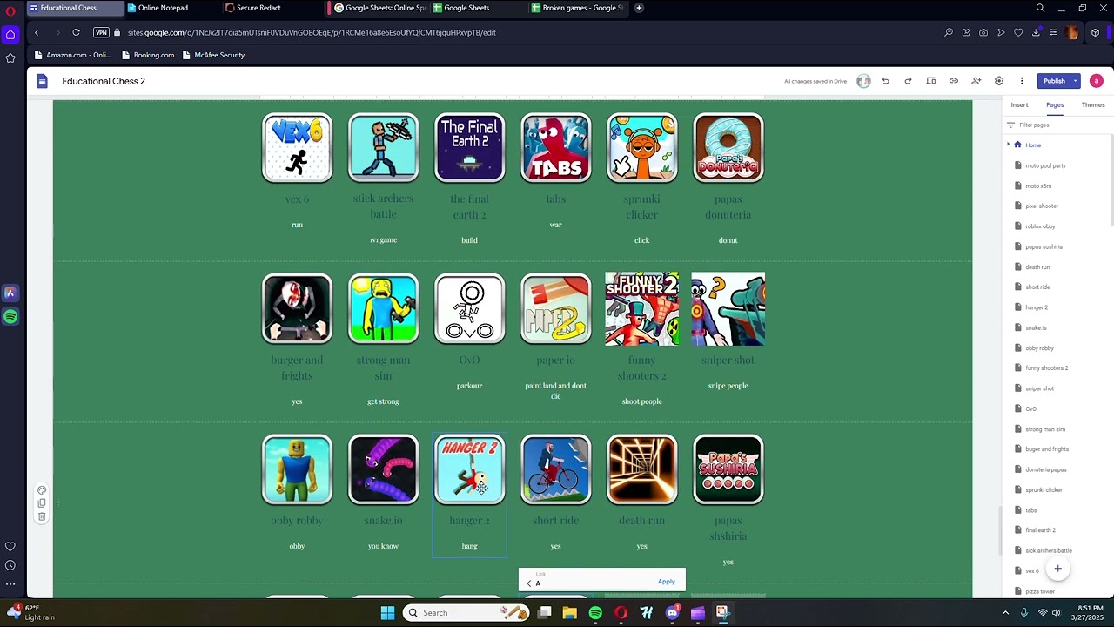Open the Google Sites home logo
The width and height of the screenshot is (1114, 627).
pos(42,81)
